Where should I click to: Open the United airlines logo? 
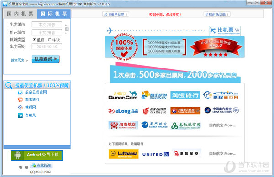[156, 154]
